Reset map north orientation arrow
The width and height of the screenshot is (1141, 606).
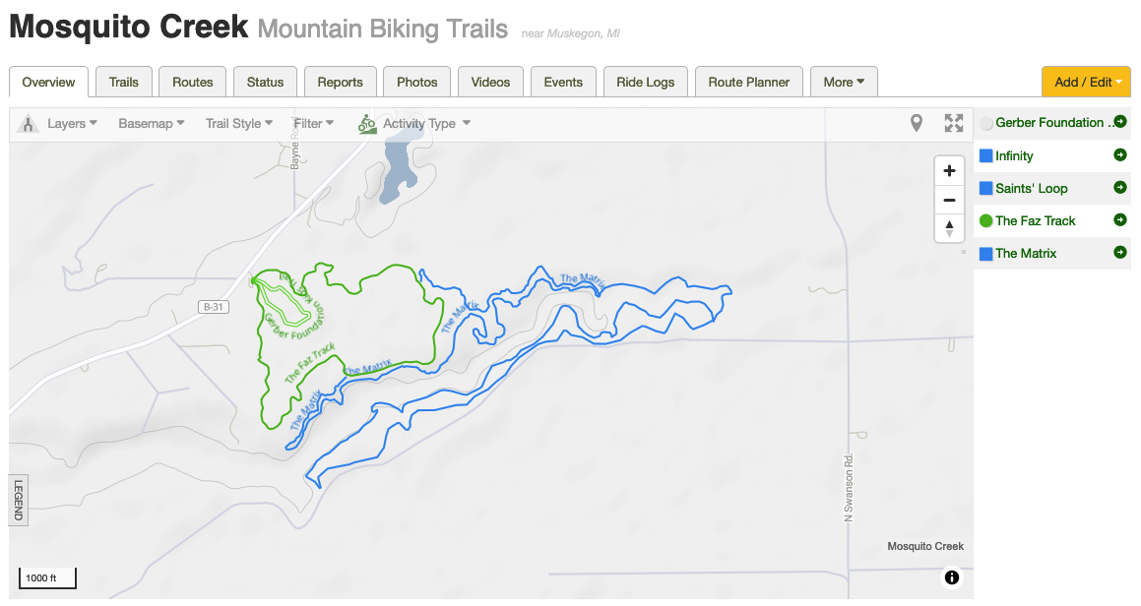(949, 228)
